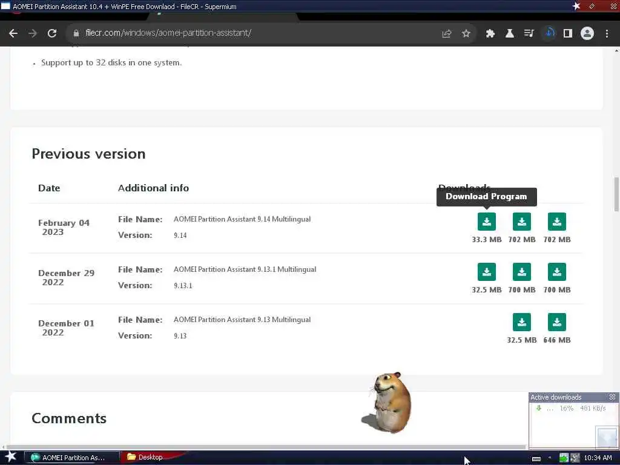Image resolution: width=620 pixels, height=465 pixels.
Task: Reload the FileCR page
Action: [52, 34]
